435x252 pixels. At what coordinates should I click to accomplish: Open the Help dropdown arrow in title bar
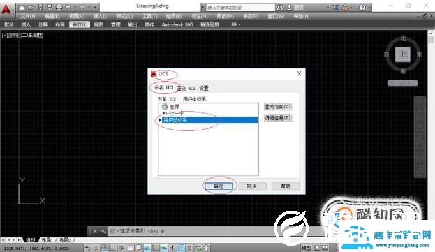(369, 8)
